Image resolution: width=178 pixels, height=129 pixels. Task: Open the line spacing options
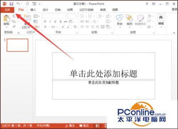coord(101,16)
